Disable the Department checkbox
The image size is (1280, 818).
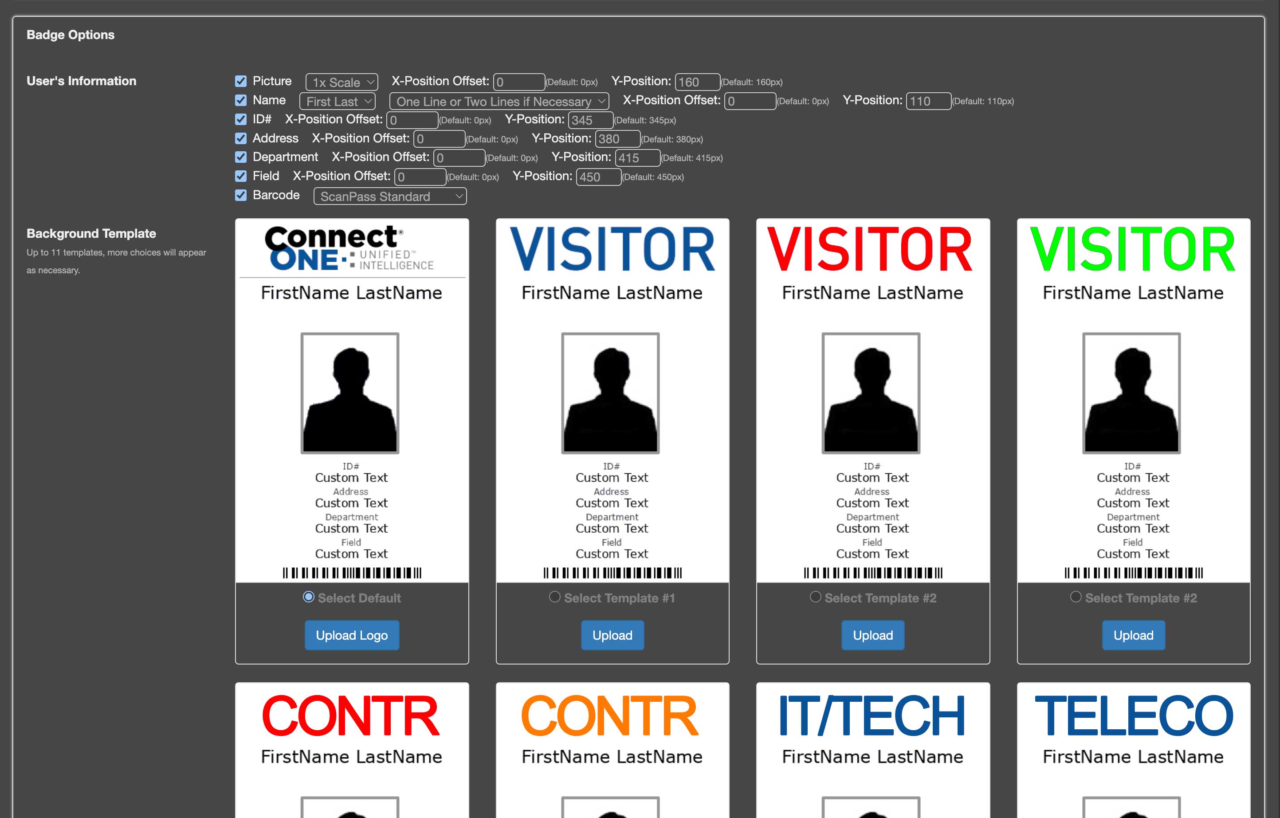click(x=241, y=157)
